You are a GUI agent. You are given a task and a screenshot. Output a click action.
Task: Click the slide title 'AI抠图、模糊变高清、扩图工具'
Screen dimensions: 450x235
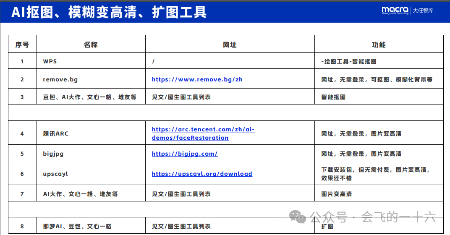(109, 12)
